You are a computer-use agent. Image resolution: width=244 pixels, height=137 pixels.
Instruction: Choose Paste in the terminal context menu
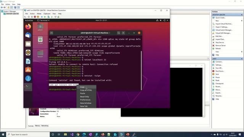coord(87,93)
